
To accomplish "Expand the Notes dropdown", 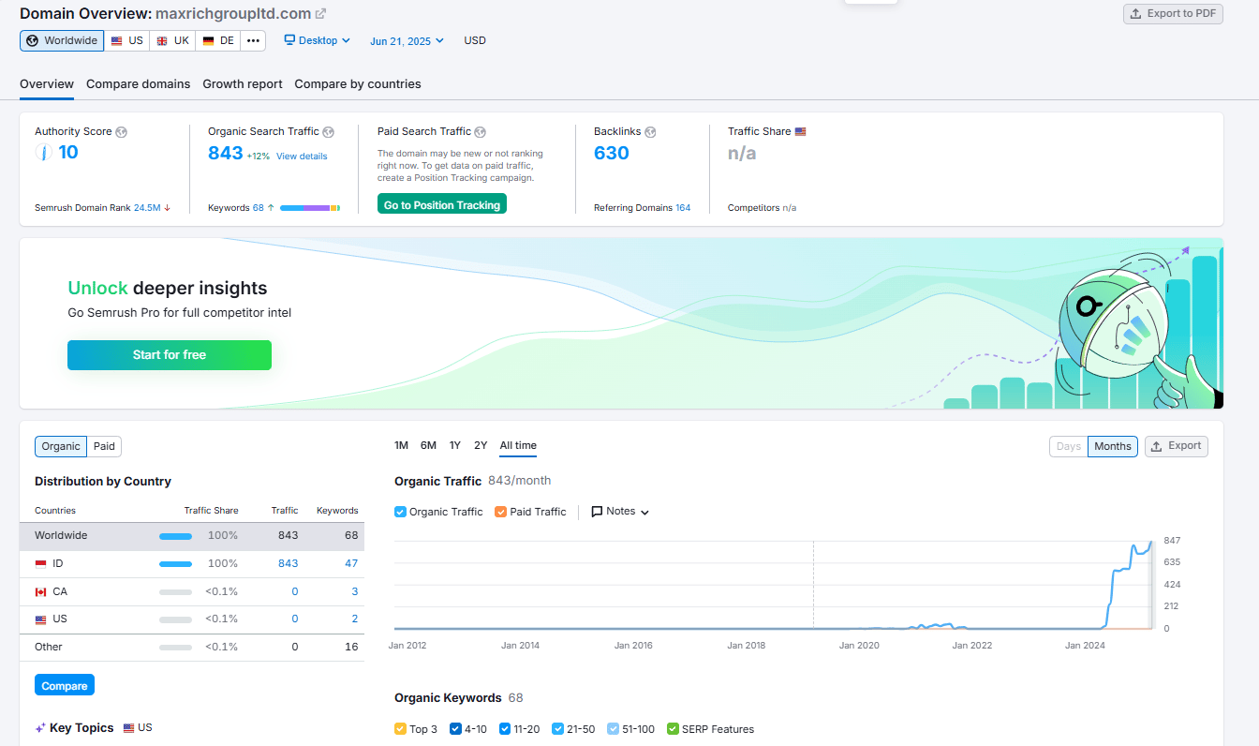I will coord(620,512).
